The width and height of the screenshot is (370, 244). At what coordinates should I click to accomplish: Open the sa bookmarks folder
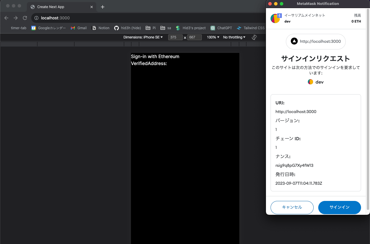(166, 28)
